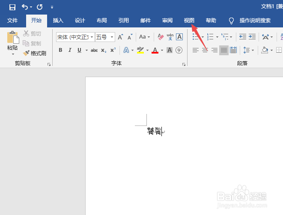Apply a multilevel list
This screenshot has width=283, height=215.
[x=225, y=37]
